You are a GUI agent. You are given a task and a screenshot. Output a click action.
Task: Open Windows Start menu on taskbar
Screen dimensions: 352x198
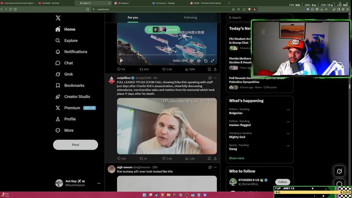pos(144,195)
